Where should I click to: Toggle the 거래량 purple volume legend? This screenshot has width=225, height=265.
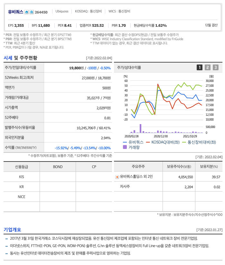pos(131,147)
